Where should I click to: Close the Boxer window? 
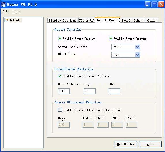pos(161,5)
